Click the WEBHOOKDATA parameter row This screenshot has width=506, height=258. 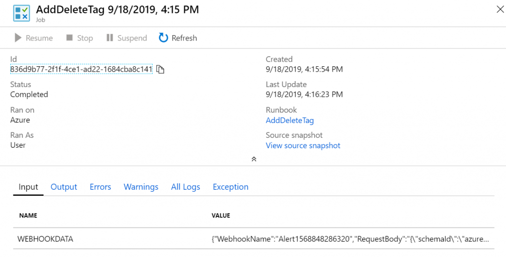tap(253, 239)
